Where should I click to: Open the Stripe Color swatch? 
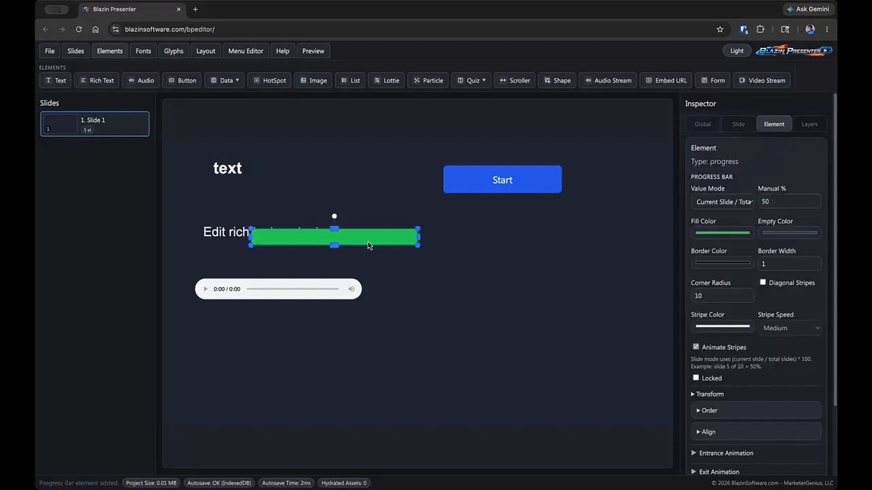pos(722,327)
